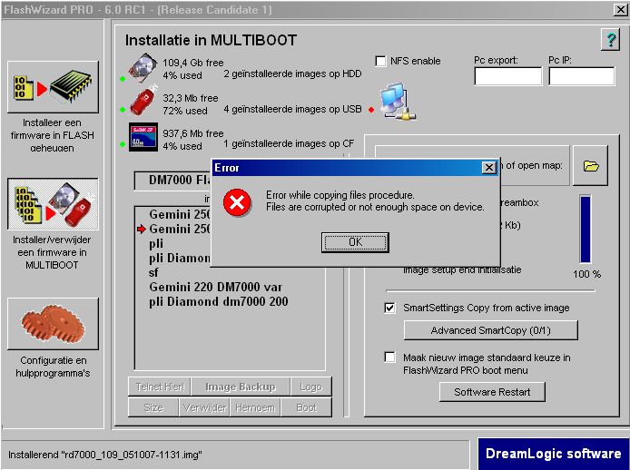Open 'Installeer een firmware in FLASH' icon

click(53, 87)
